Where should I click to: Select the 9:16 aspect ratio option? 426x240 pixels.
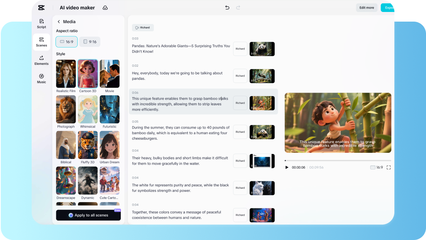[90, 42]
